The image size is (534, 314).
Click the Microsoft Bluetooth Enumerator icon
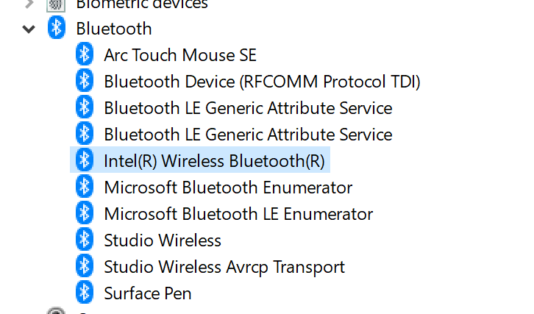pos(85,186)
